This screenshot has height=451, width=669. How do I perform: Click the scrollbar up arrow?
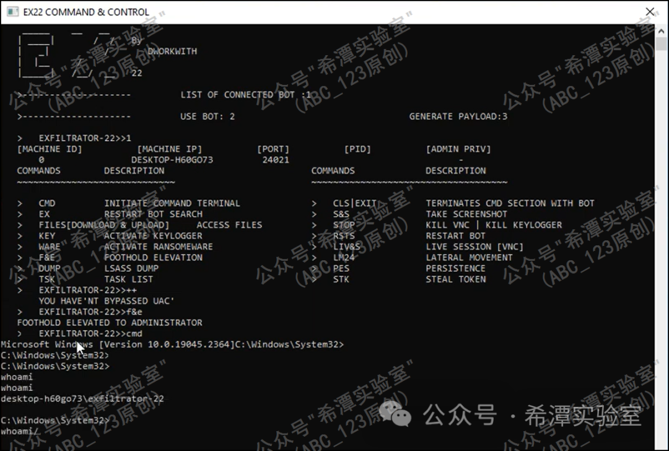[662, 31]
